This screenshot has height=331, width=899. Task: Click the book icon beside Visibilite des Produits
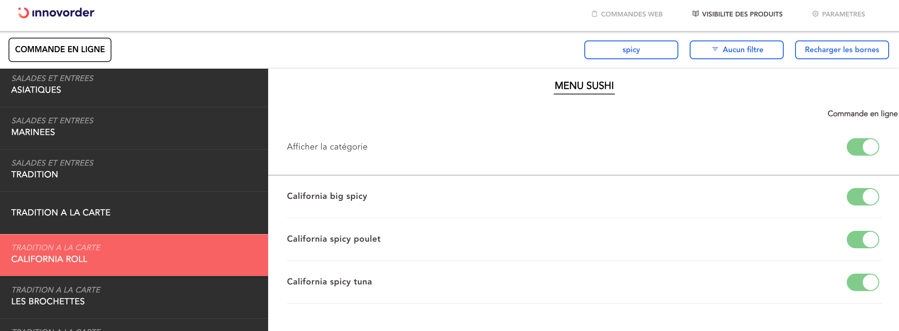pos(695,14)
